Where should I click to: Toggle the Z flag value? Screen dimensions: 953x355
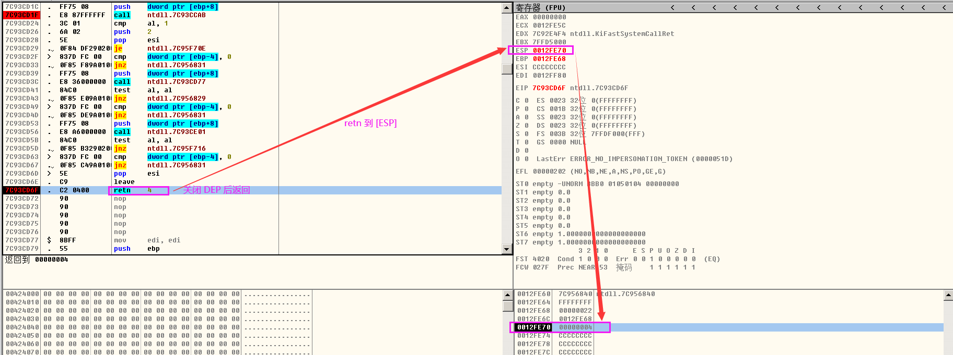[x=526, y=126]
